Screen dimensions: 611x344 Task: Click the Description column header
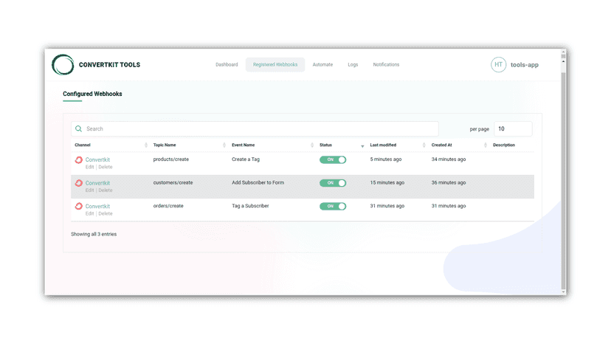coord(504,145)
